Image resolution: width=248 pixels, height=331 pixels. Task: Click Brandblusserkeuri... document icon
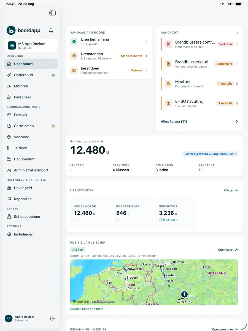pyautogui.click(x=168, y=64)
